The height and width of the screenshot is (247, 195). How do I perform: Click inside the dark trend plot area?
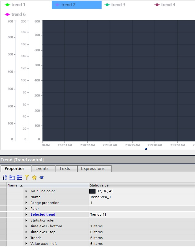pos(119,80)
